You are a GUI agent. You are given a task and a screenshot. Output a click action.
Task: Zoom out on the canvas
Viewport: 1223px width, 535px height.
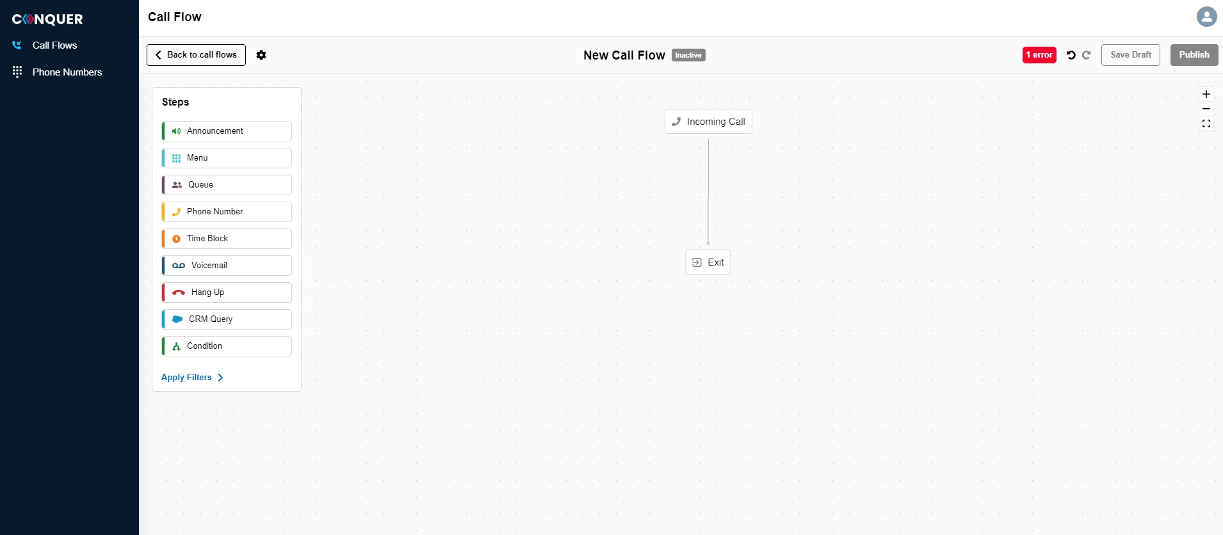pyautogui.click(x=1206, y=109)
